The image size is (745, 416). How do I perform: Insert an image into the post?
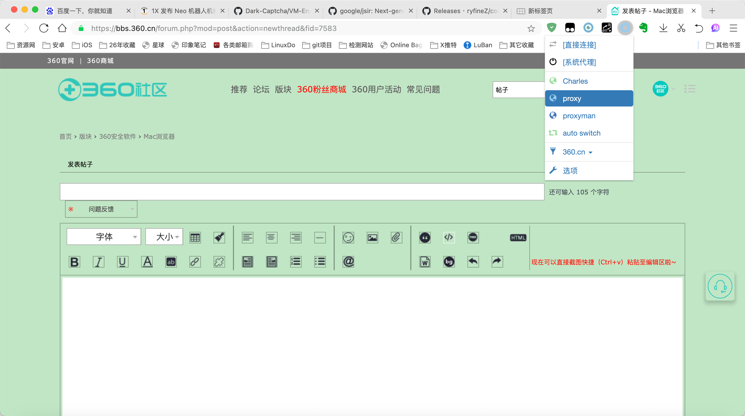[x=372, y=237]
